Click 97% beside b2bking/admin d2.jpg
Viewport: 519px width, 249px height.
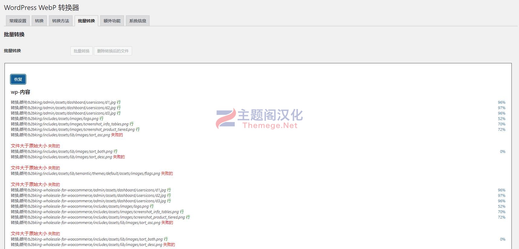click(x=501, y=108)
